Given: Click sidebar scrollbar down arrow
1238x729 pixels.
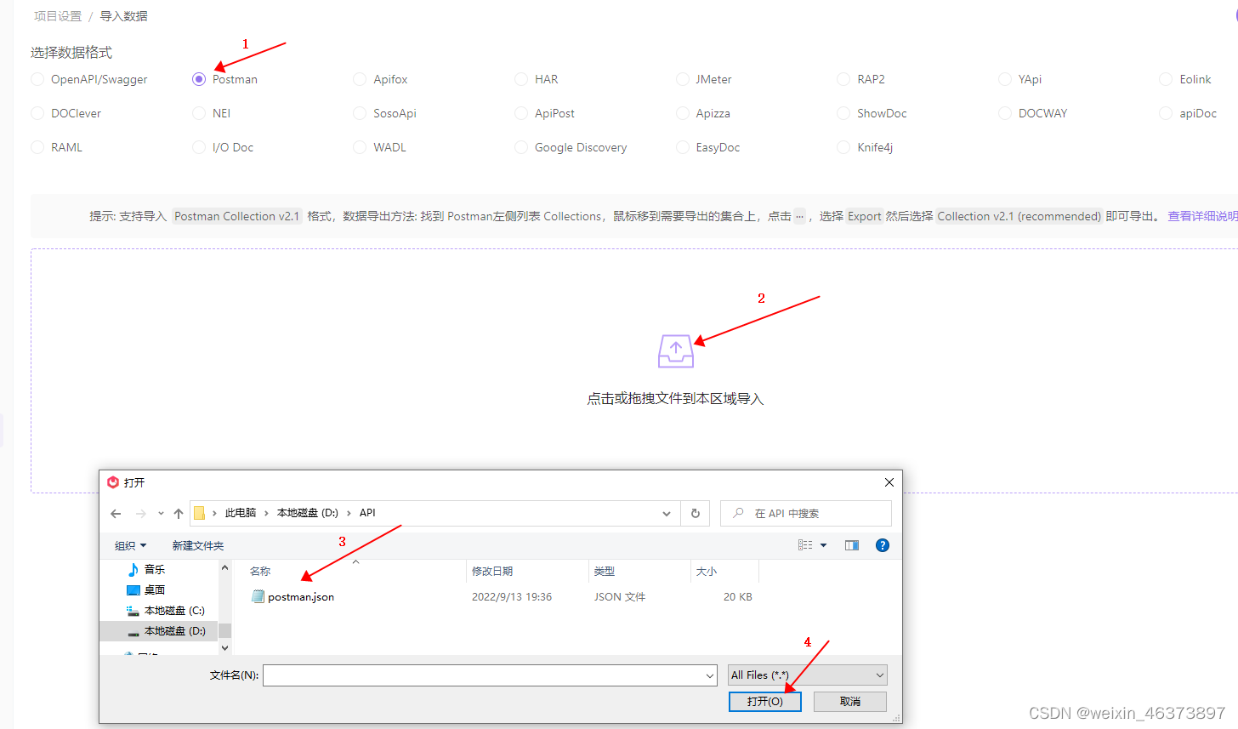Looking at the screenshot, I should 225,648.
